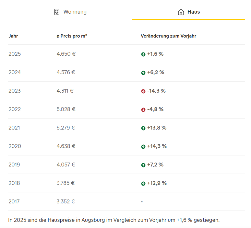
Task: Click green up arrow for 2021
Action: pyautogui.click(x=143, y=128)
